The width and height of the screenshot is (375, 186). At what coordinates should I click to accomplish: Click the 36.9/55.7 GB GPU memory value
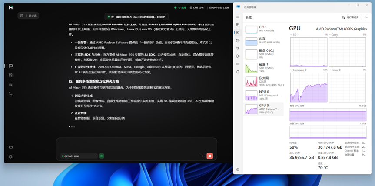tap(302, 158)
